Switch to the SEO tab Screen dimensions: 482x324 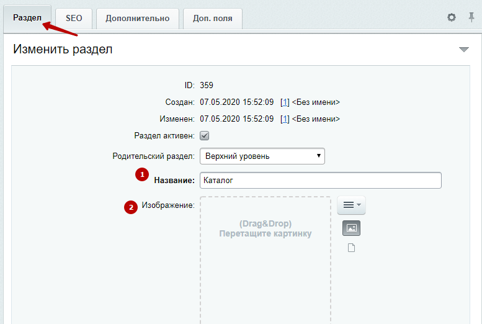click(74, 18)
